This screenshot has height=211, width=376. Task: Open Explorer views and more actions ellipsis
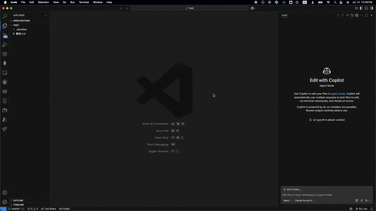tap(45, 15)
